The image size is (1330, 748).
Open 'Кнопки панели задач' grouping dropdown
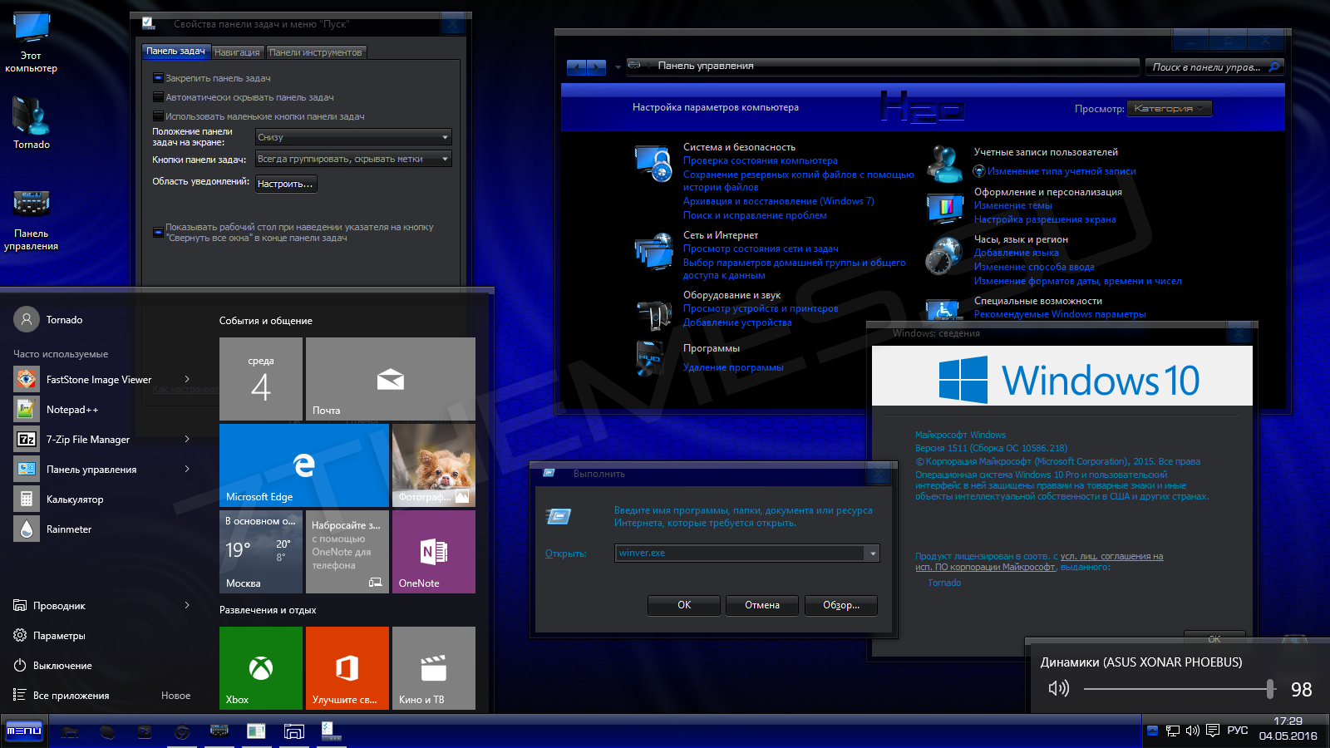pyautogui.click(x=353, y=159)
